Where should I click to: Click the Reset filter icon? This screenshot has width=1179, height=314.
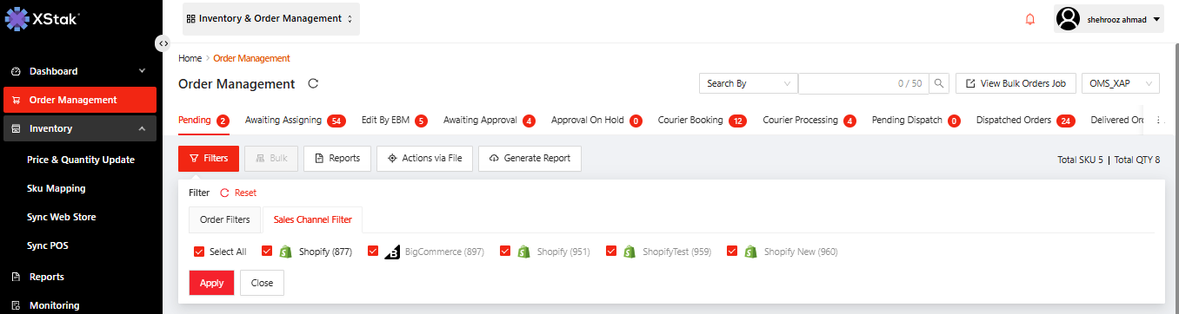(x=224, y=193)
